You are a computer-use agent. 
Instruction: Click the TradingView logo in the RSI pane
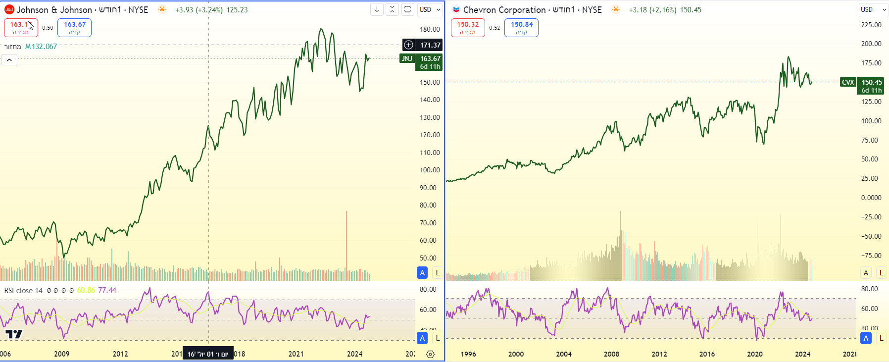click(x=14, y=334)
